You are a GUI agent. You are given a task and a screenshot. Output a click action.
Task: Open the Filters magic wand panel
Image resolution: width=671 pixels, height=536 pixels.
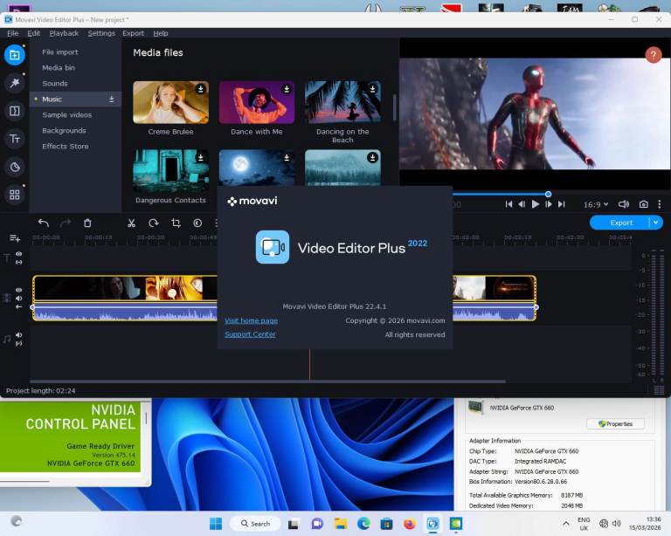coord(14,83)
